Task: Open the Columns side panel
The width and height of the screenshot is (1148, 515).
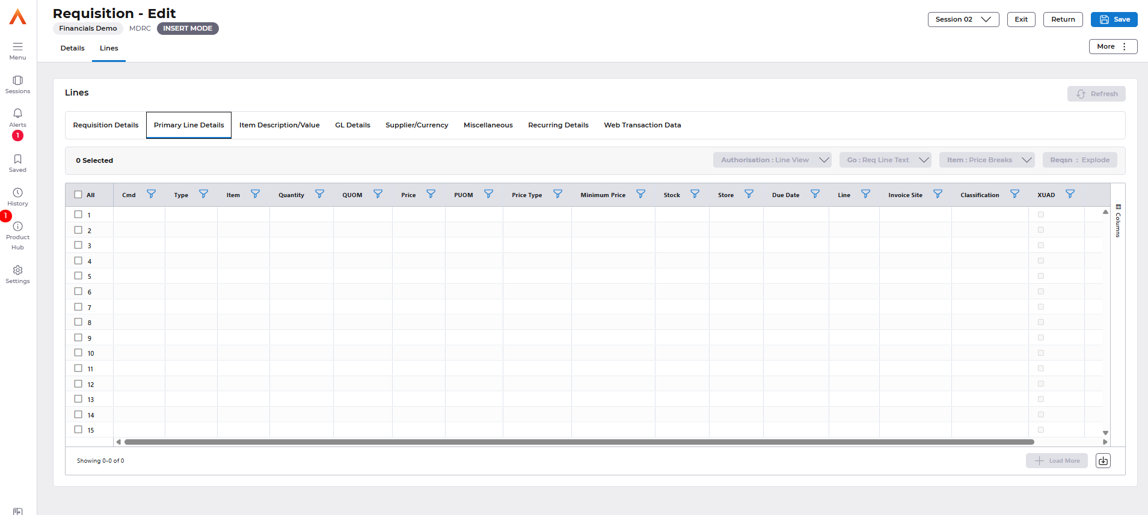Action: [1118, 221]
